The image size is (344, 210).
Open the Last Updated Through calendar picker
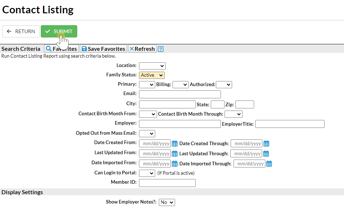pos(266,154)
